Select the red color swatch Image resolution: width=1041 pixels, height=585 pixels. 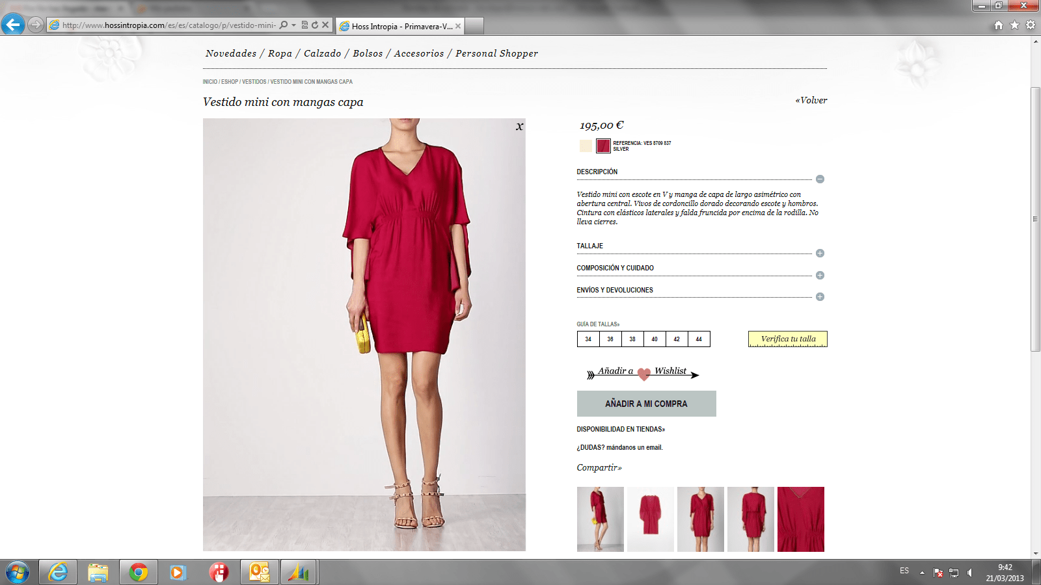click(603, 146)
